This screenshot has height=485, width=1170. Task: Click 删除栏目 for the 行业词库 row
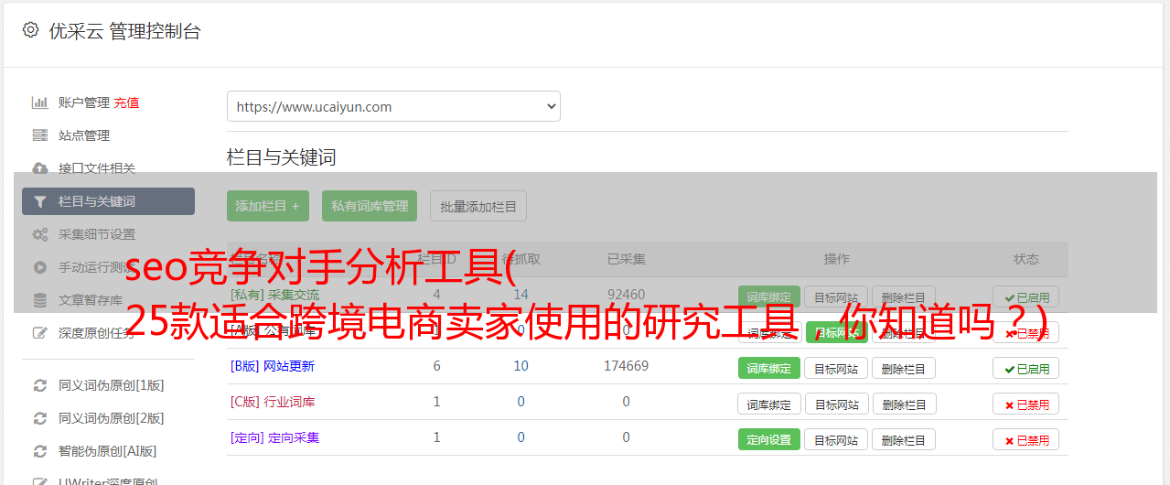(904, 404)
